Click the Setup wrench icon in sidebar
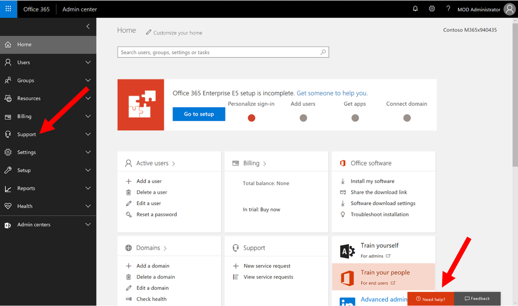The height and width of the screenshot is (306, 518). pyautogui.click(x=8, y=170)
